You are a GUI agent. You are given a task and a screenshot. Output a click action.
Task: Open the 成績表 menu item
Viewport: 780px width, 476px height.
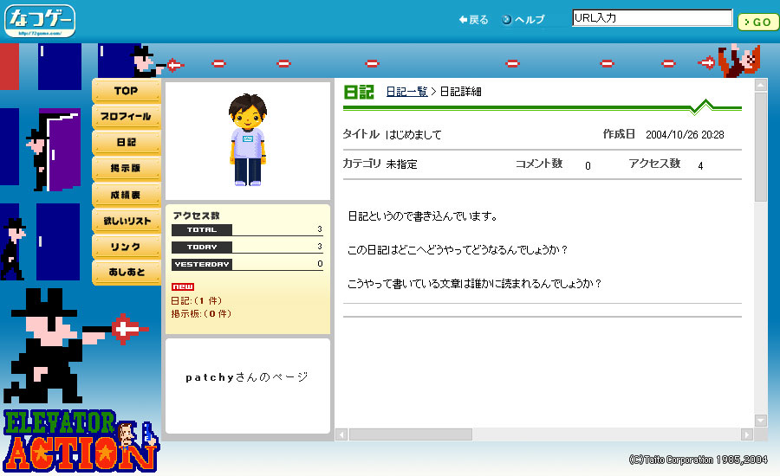(126, 195)
